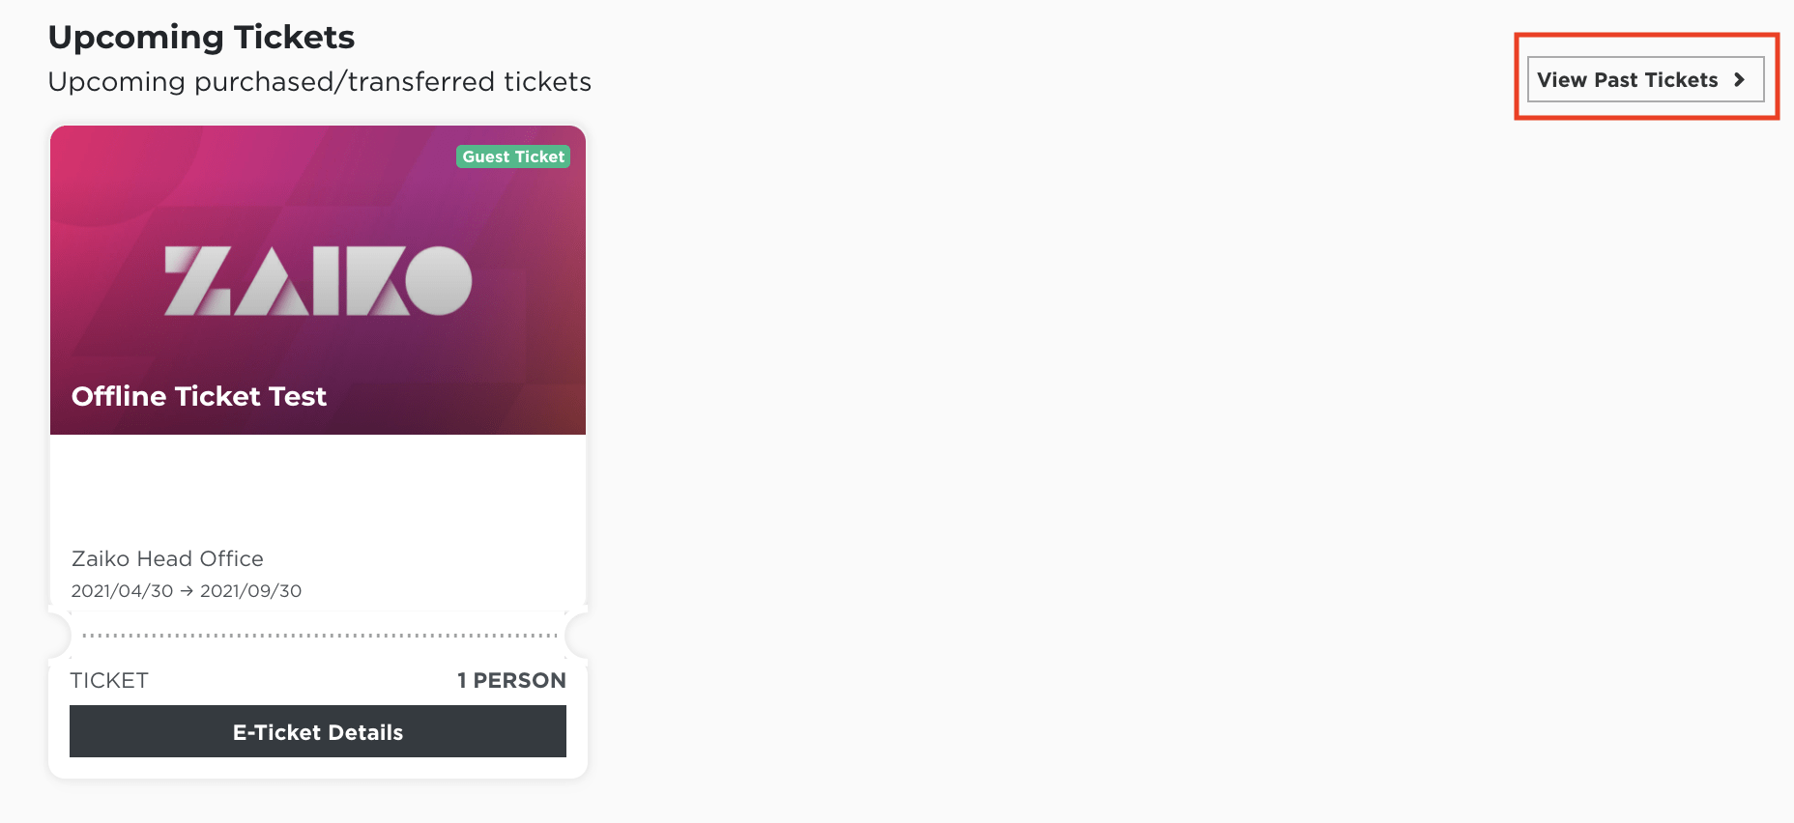Click the 1 PERSON label
The image size is (1794, 823).
pyautogui.click(x=511, y=680)
